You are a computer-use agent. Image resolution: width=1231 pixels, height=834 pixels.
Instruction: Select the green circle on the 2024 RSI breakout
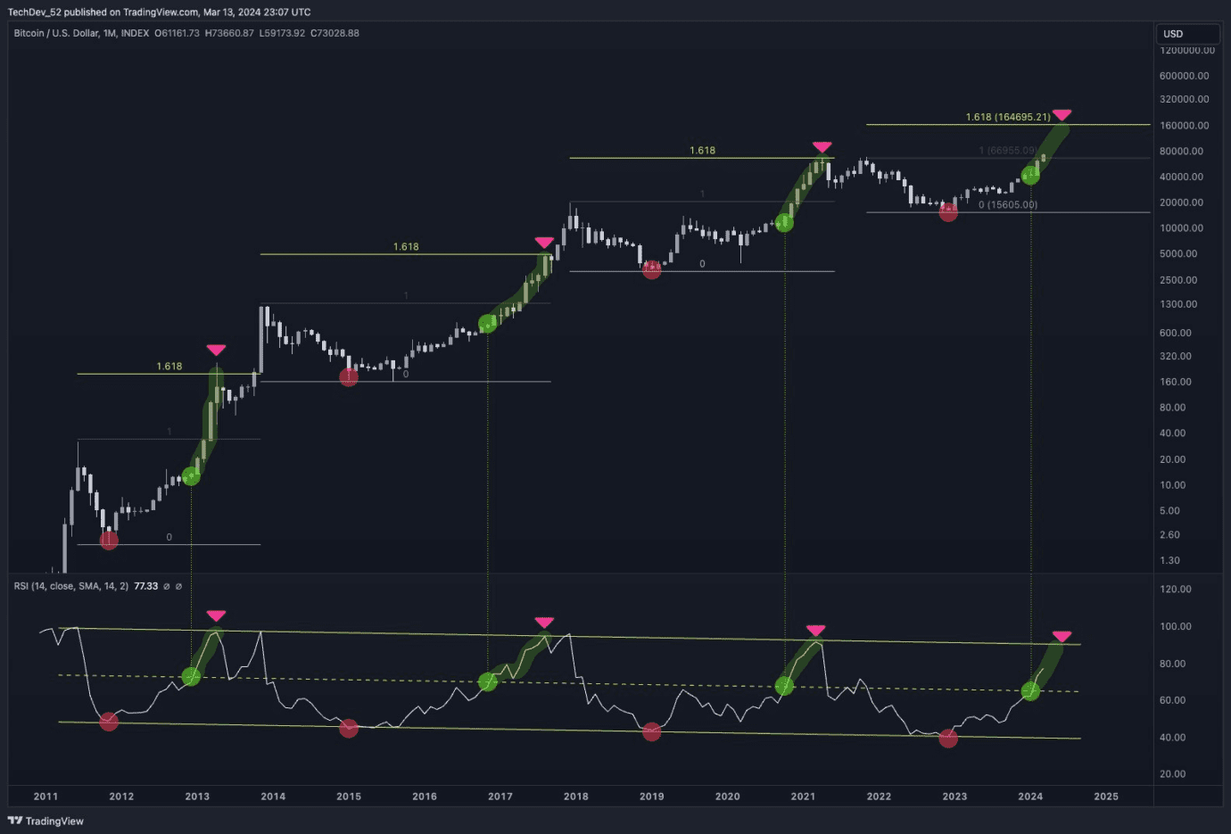(1029, 690)
